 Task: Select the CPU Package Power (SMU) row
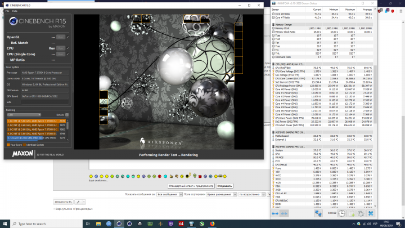[x=323, y=86]
